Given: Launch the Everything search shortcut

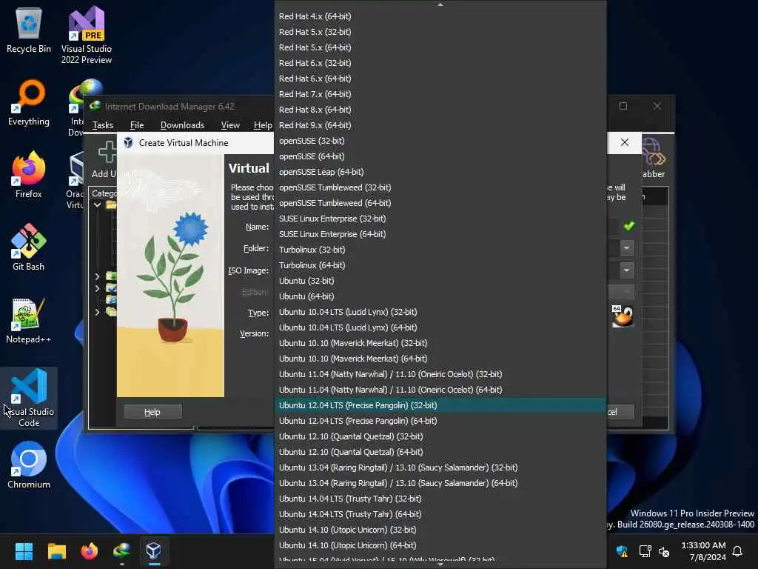Looking at the screenshot, I should [x=29, y=102].
